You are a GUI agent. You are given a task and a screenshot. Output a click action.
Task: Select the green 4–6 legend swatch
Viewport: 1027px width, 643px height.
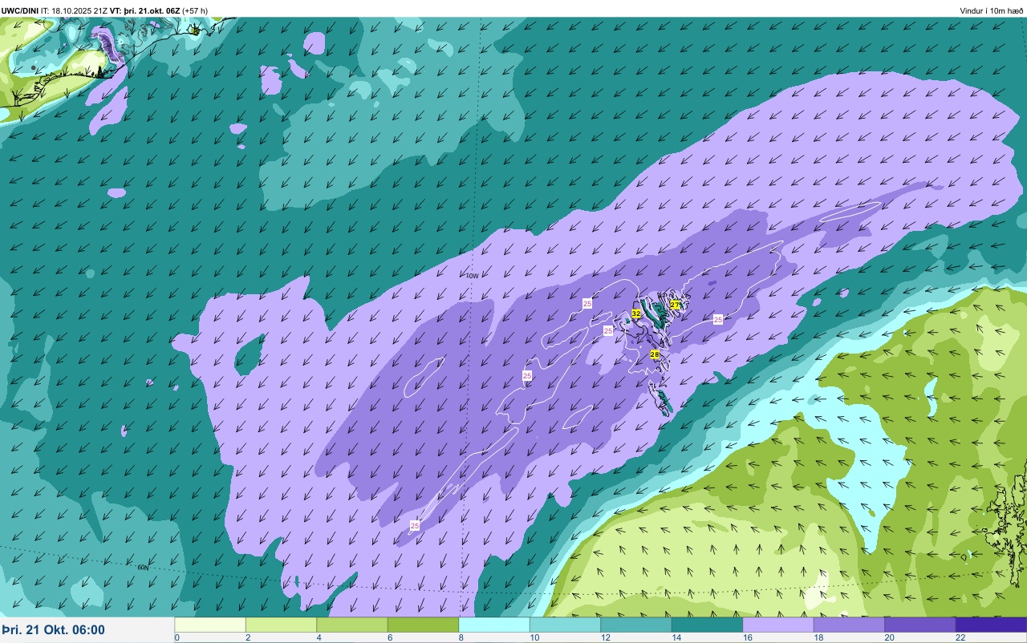[352, 625]
